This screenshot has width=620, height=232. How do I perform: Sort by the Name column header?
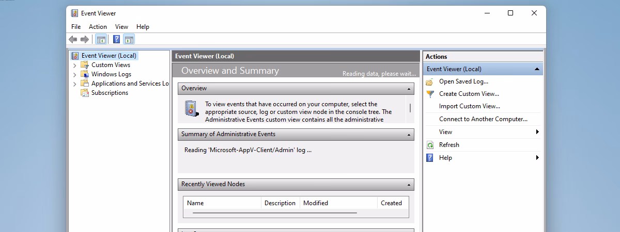coord(222,203)
